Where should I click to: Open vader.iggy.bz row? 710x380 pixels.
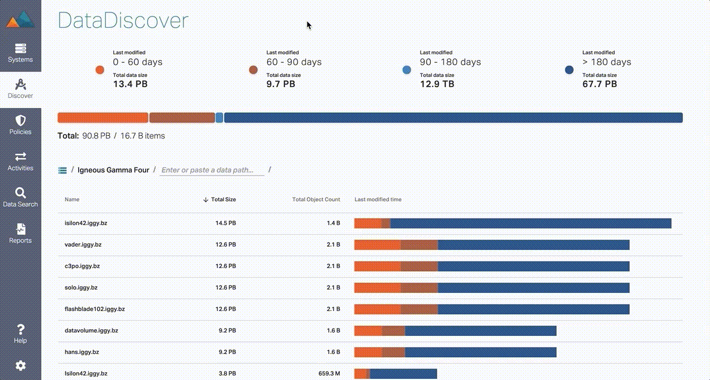(370, 245)
